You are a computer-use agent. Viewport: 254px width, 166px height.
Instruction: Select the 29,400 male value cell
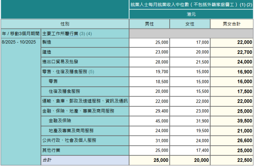point(149,111)
